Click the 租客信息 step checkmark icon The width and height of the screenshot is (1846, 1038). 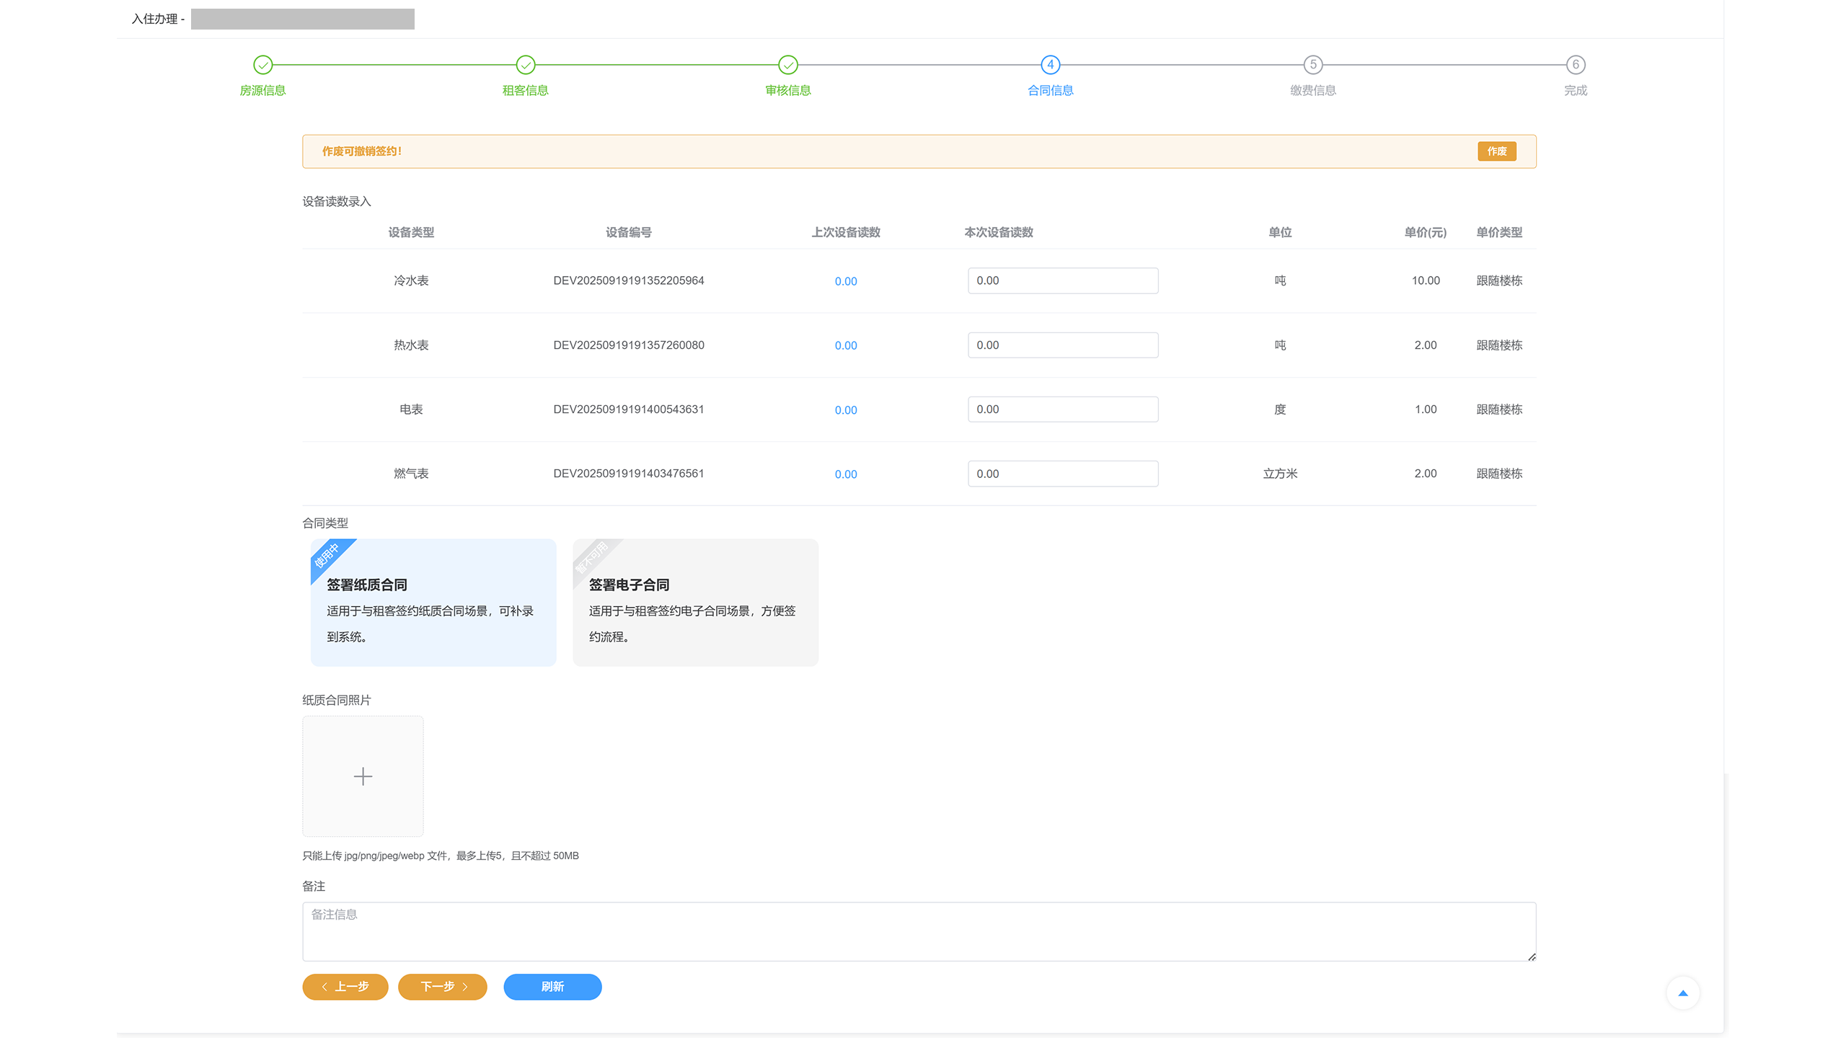pos(526,65)
